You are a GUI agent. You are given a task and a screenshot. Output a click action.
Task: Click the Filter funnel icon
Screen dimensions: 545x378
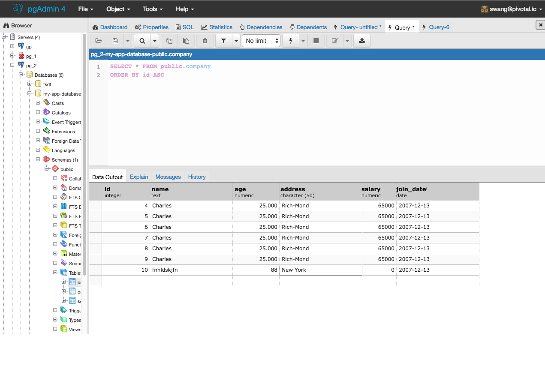tap(223, 41)
